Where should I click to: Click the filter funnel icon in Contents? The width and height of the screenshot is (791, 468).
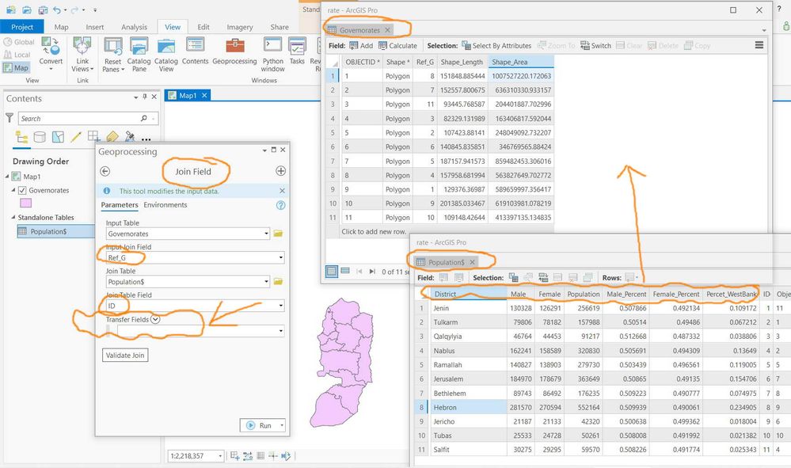click(9, 118)
